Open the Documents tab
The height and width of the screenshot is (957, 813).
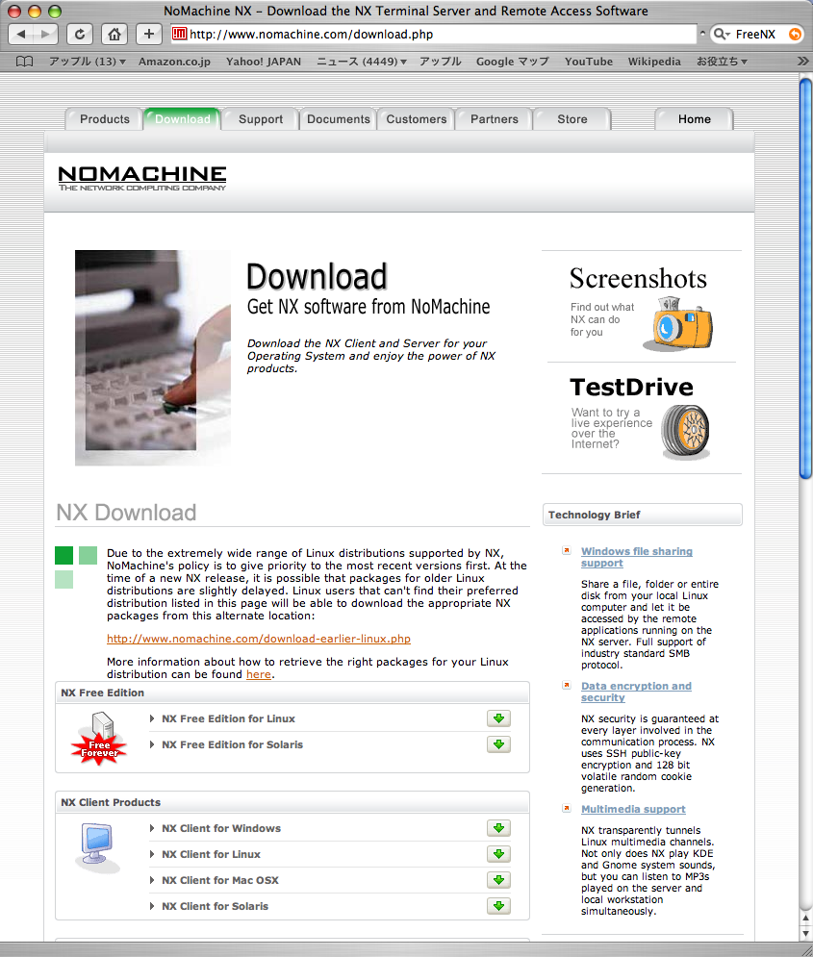339,119
